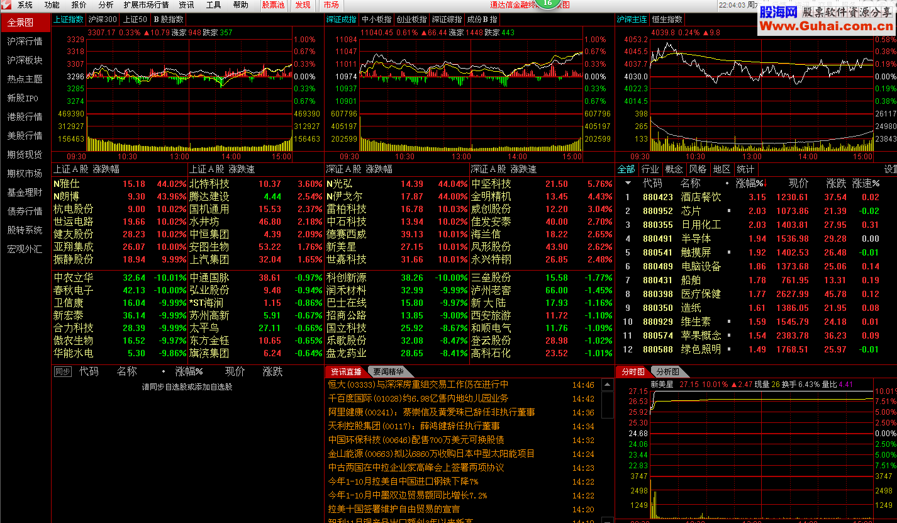Select 全景图 in the left sidebar

[25, 23]
